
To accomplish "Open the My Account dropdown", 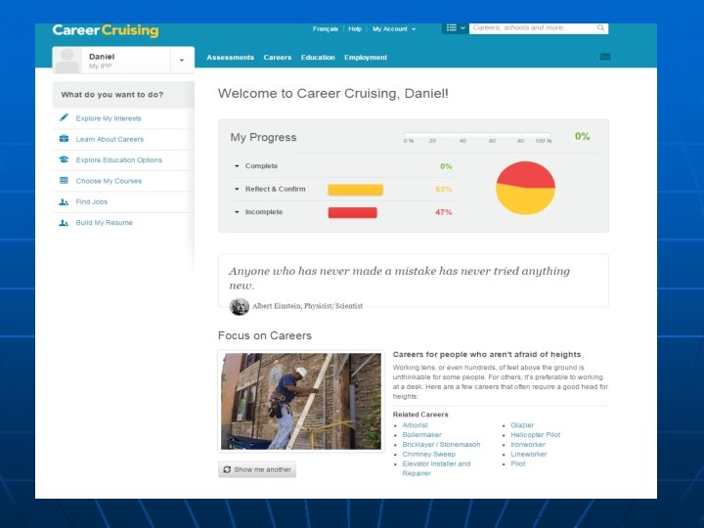I will [x=394, y=28].
